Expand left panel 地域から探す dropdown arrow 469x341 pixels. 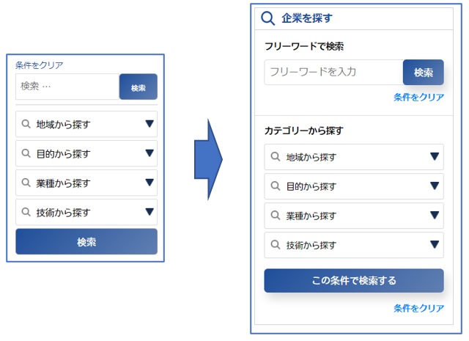(x=149, y=124)
